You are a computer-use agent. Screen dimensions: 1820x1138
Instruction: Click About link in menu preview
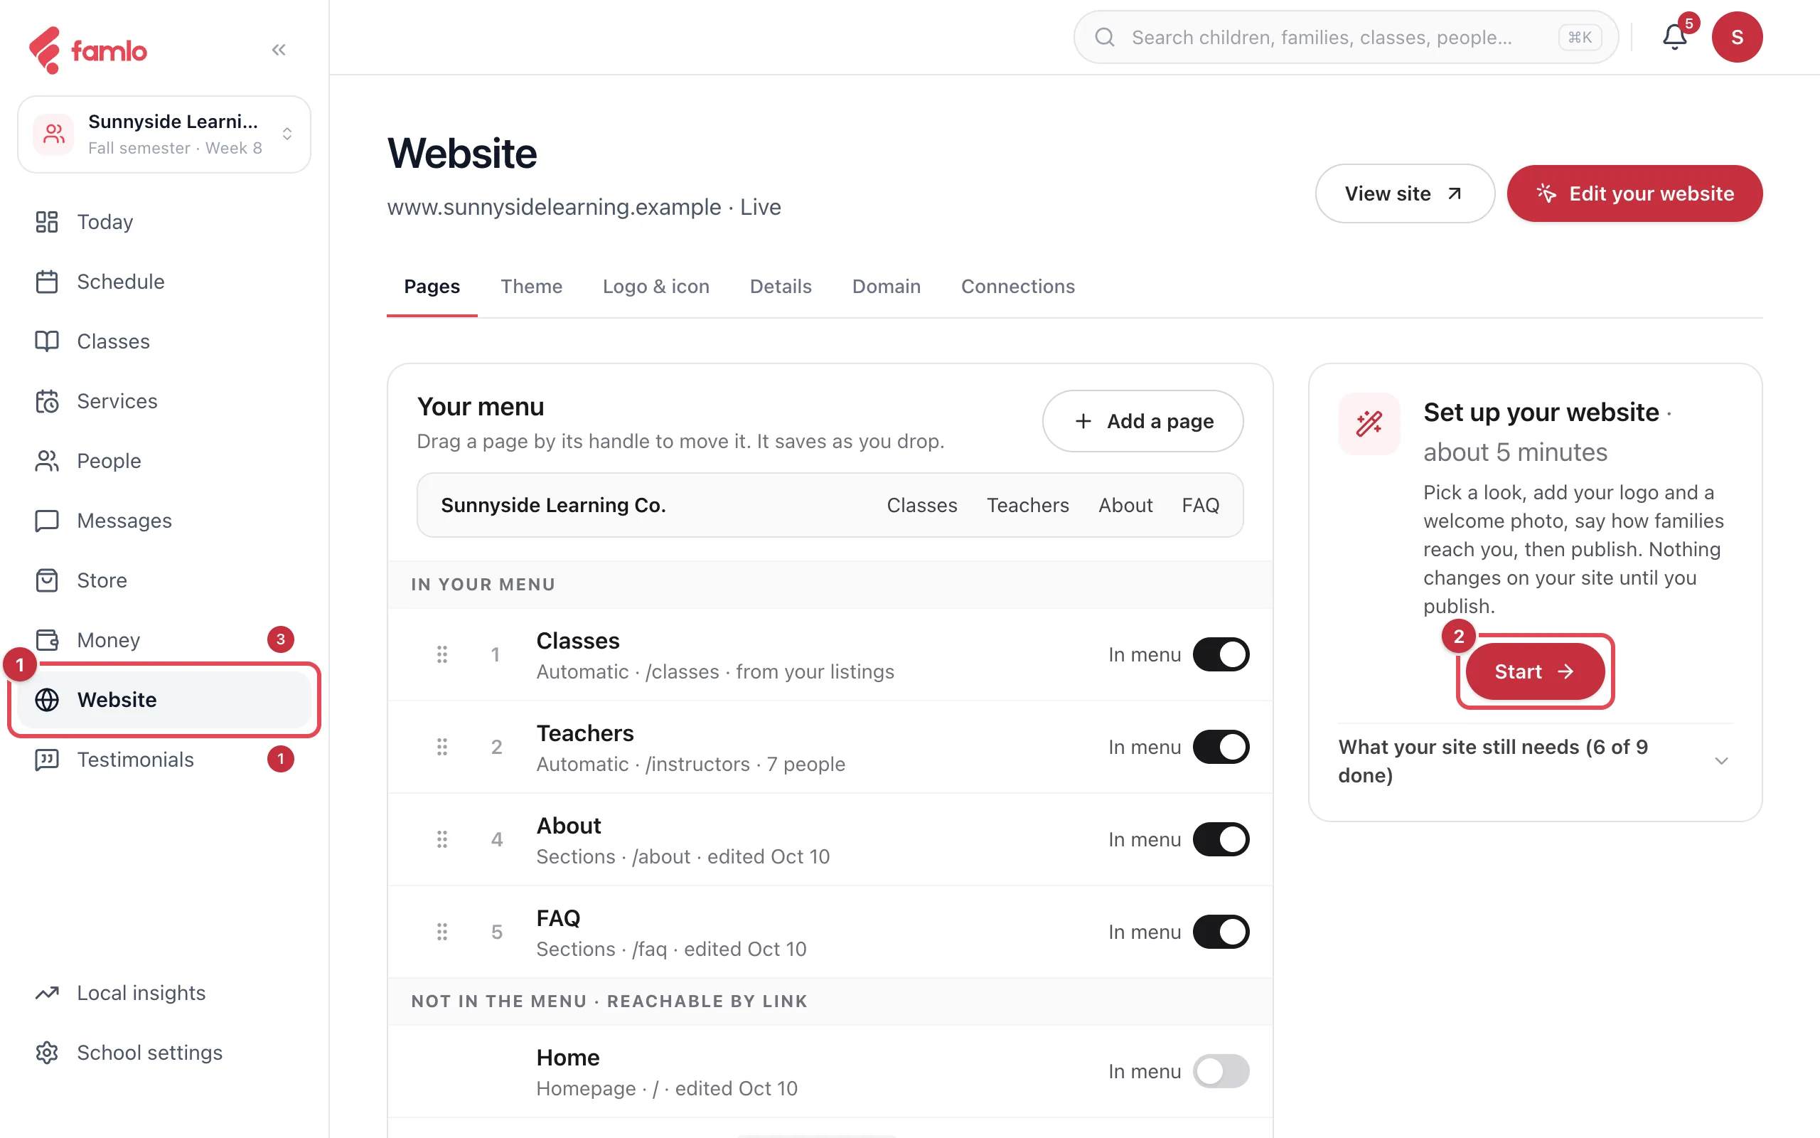tap(1125, 505)
